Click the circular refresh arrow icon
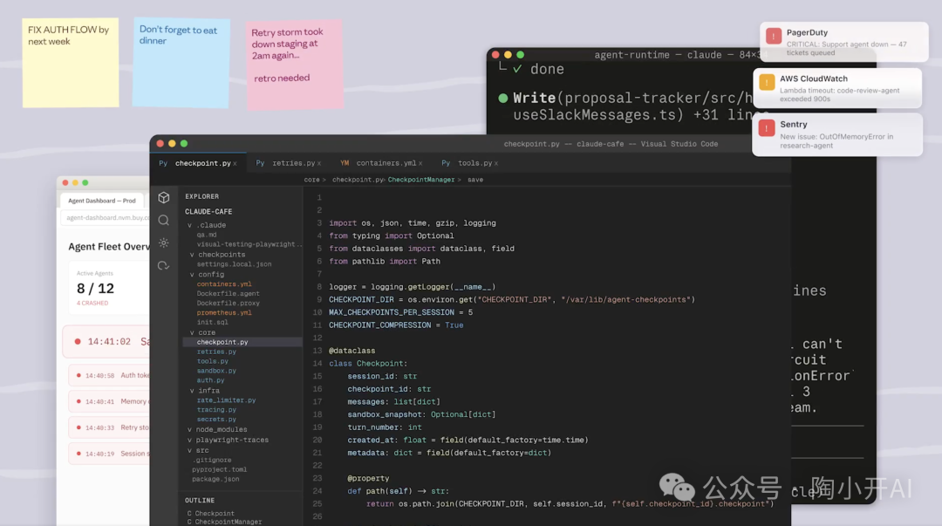 pos(163,265)
